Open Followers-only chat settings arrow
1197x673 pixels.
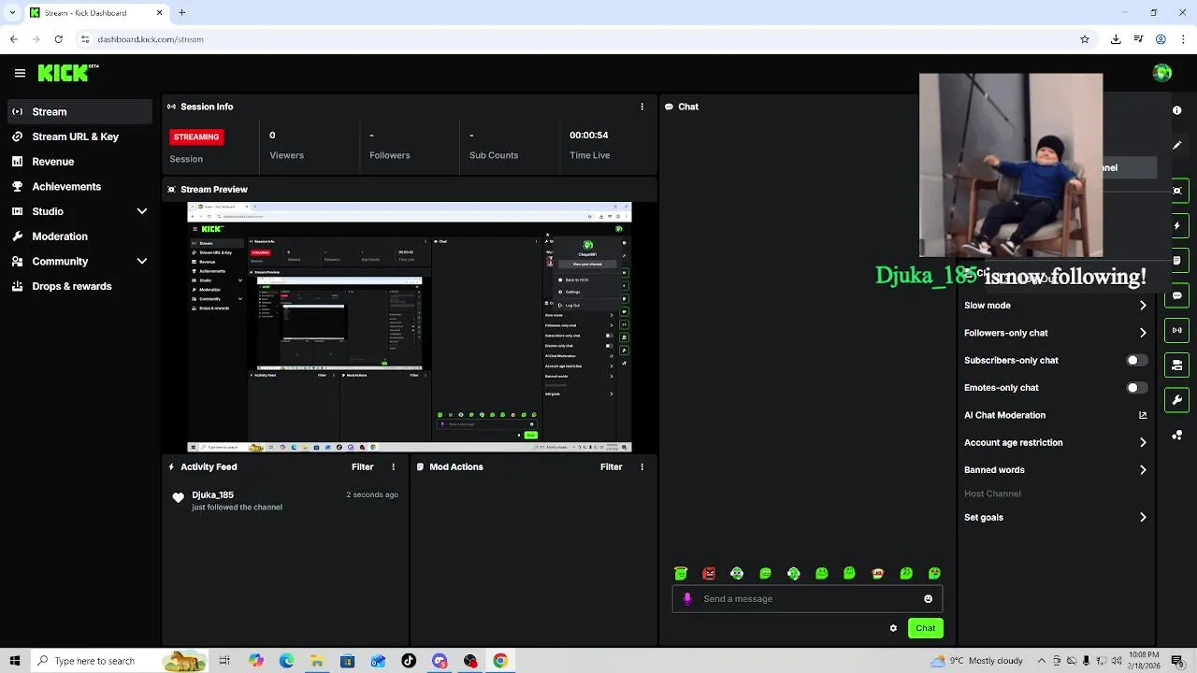1143,333
